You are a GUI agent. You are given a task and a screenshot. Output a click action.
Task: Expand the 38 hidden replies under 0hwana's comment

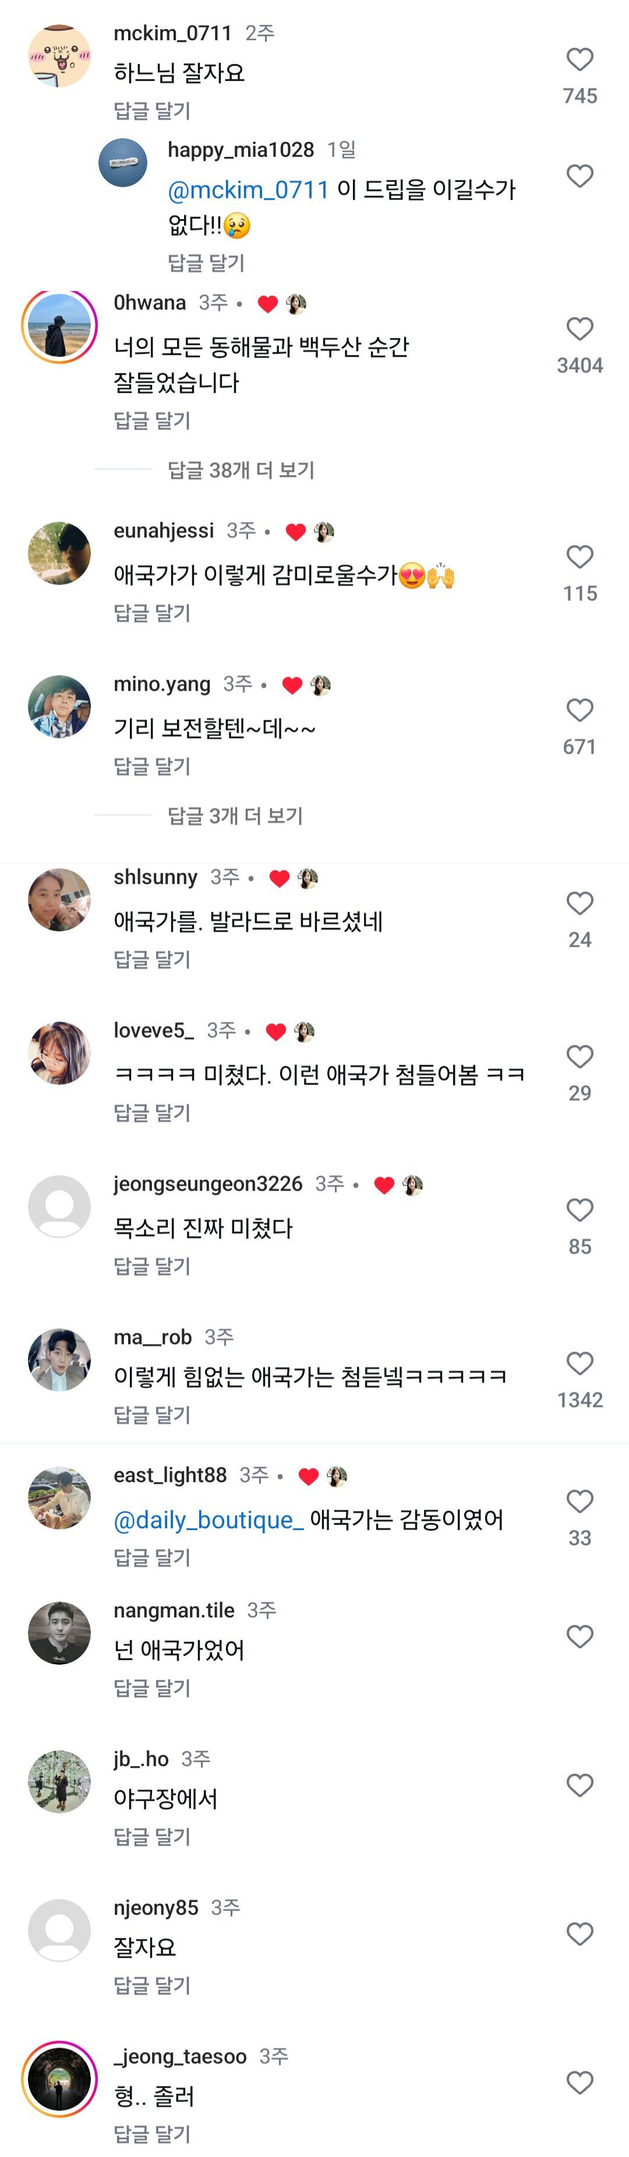pyautogui.click(x=240, y=471)
